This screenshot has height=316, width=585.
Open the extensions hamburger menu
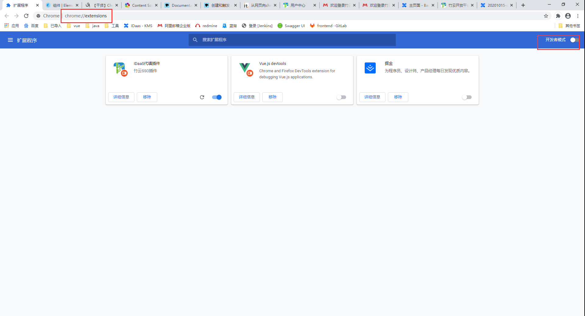pos(10,40)
